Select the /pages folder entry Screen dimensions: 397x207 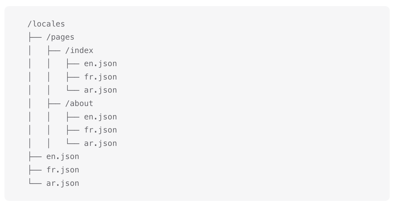(x=60, y=37)
